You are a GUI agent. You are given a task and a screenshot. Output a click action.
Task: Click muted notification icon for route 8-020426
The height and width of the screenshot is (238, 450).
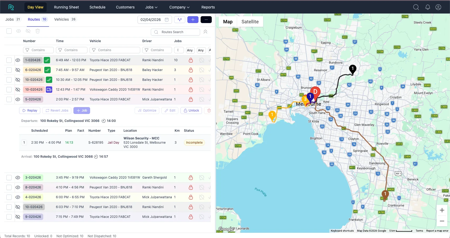tap(202, 187)
